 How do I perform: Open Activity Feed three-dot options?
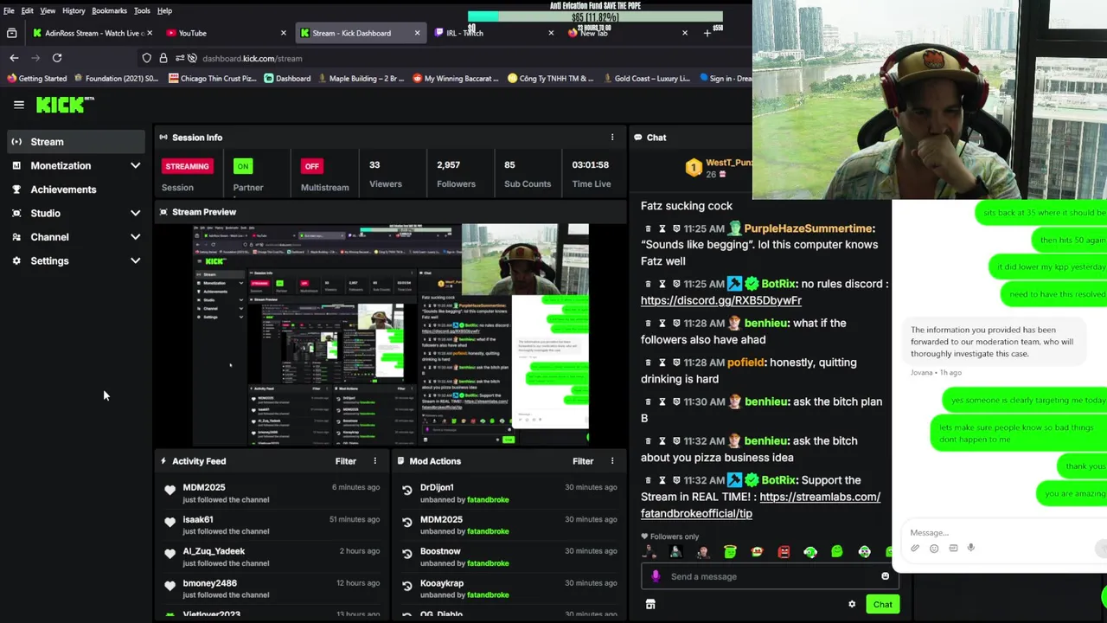tap(374, 461)
